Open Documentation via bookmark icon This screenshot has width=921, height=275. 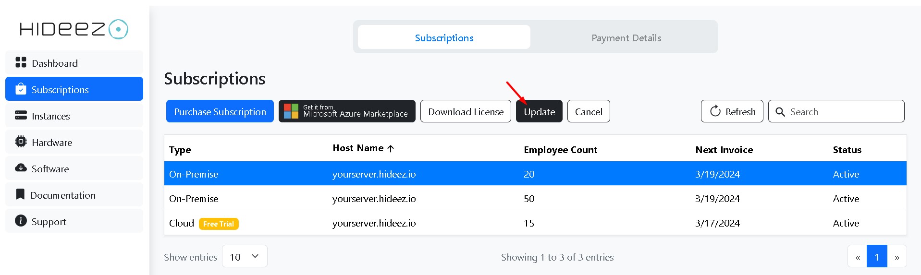[x=20, y=194]
